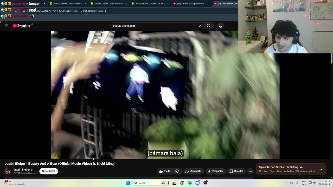Switch to Drake Stream tab
Image resolution: width=333 pixels, height=187 pixels.
pyautogui.click(x=150, y=4)
